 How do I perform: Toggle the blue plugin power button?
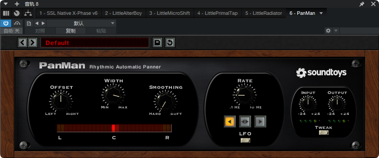(x=6, y=23)
